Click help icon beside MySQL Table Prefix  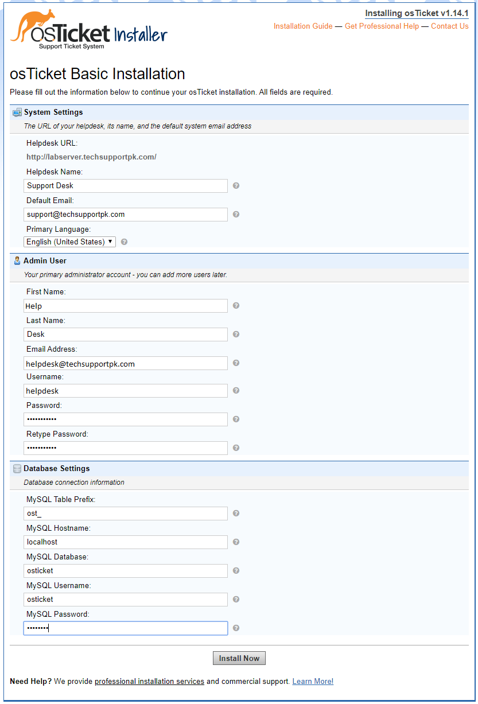click(236, 514)
